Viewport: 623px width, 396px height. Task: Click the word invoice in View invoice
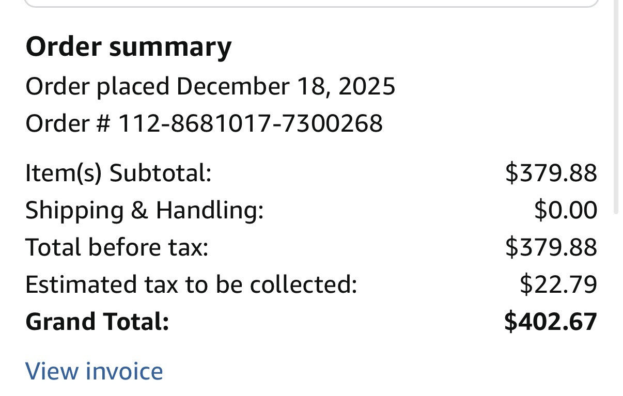pyautogui.click(x=124, y=371)
